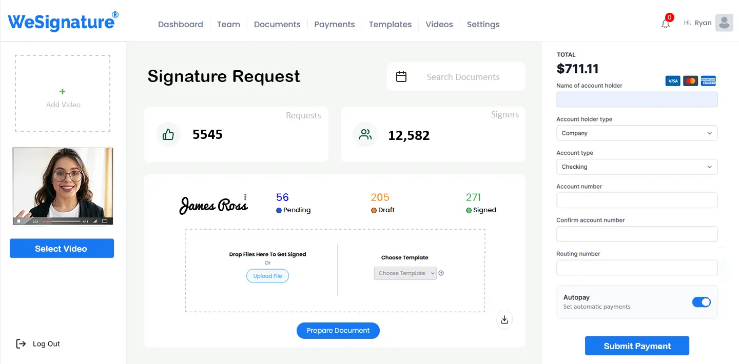Open the three-dot menu beside James Ross
Image resolution: width=739 pixels, height=364 pixels.
pyautogui.click(x=245, y=197)
